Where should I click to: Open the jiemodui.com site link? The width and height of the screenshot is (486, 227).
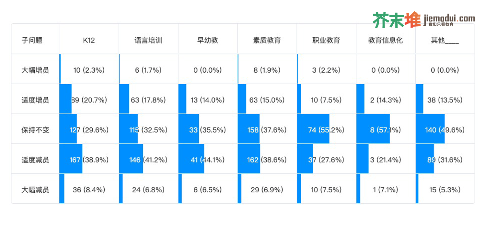[449, 19]
